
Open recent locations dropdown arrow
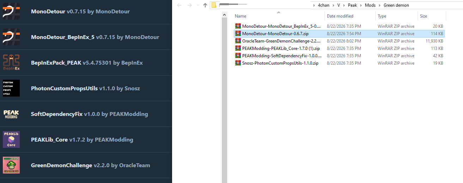click(x=198, y=6)
